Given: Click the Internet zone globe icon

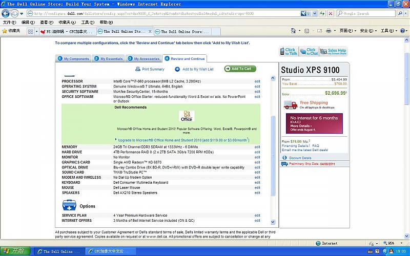Looking at the screenshot, I should tap(318, 243).
